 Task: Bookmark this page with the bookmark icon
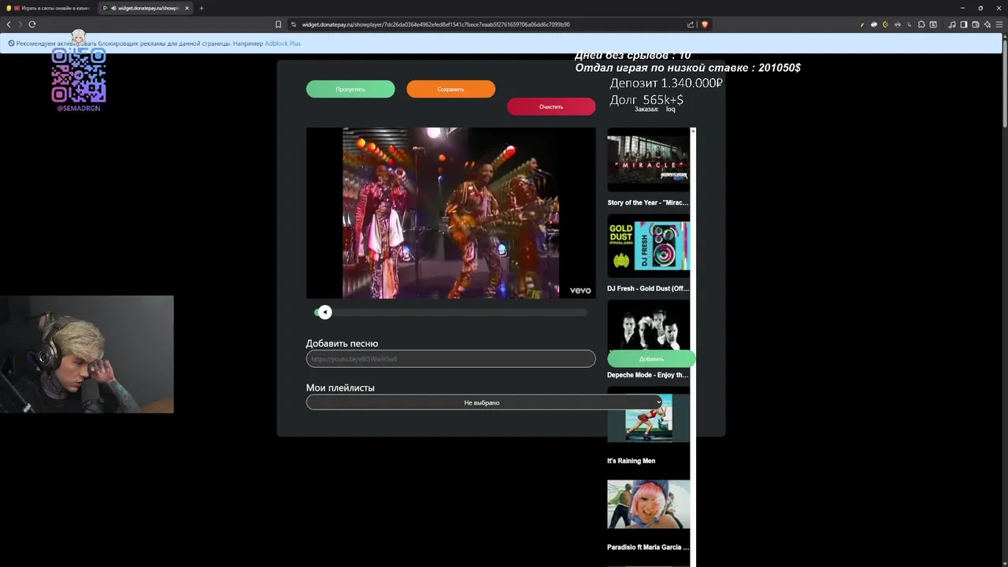(278, 24)
